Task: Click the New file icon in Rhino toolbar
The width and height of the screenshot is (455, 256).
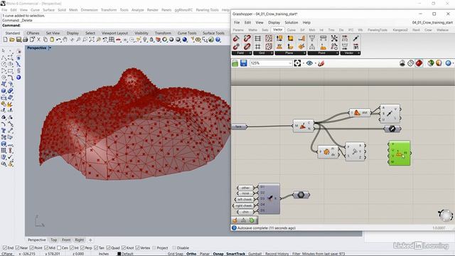Action: click(x=5, y=40)
